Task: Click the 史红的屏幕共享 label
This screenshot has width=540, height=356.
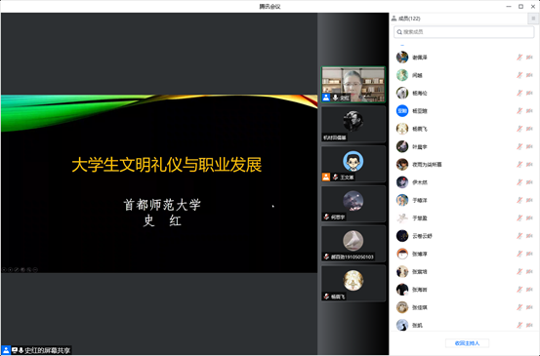Action: [47, 350]
